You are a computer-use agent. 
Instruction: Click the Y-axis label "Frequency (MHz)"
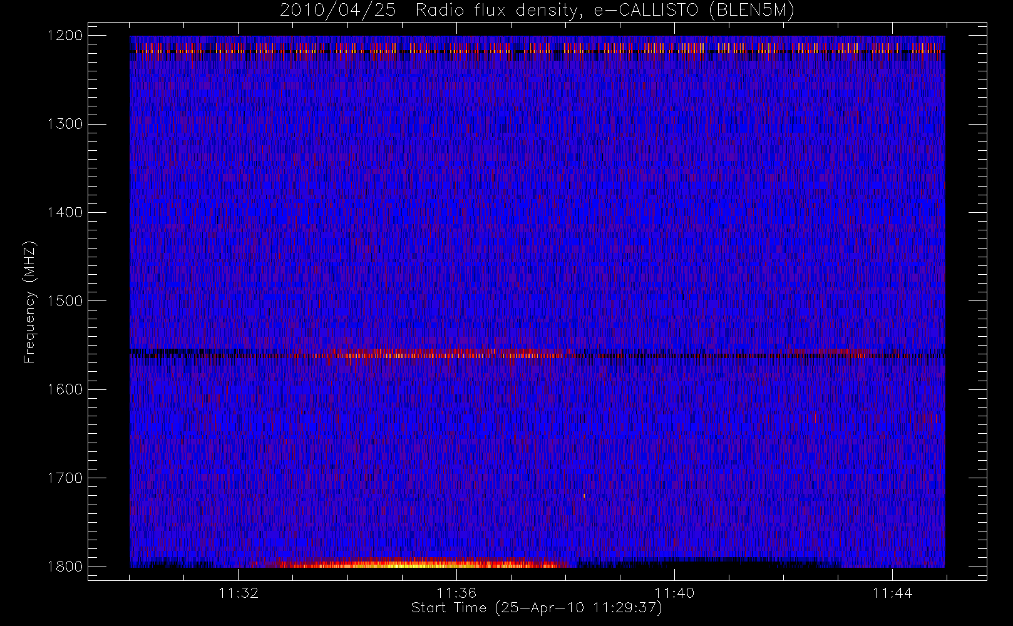point(29,302)
